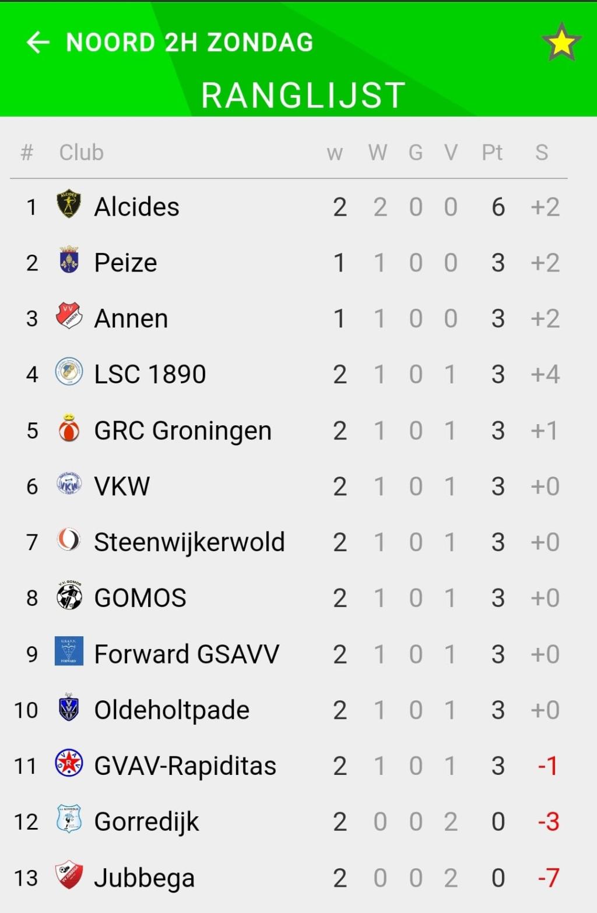Open the LSC 1890 club logo
Viewport: 597px width, 913px height.
point(69,372)
